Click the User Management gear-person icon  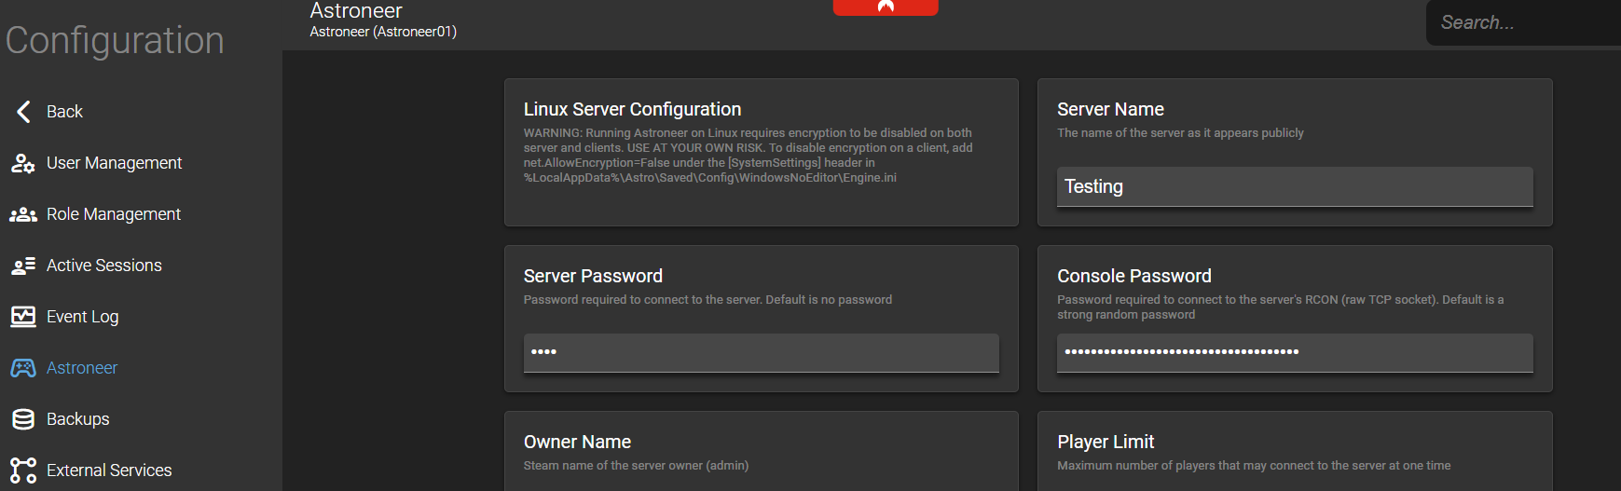tap(23, 163)
